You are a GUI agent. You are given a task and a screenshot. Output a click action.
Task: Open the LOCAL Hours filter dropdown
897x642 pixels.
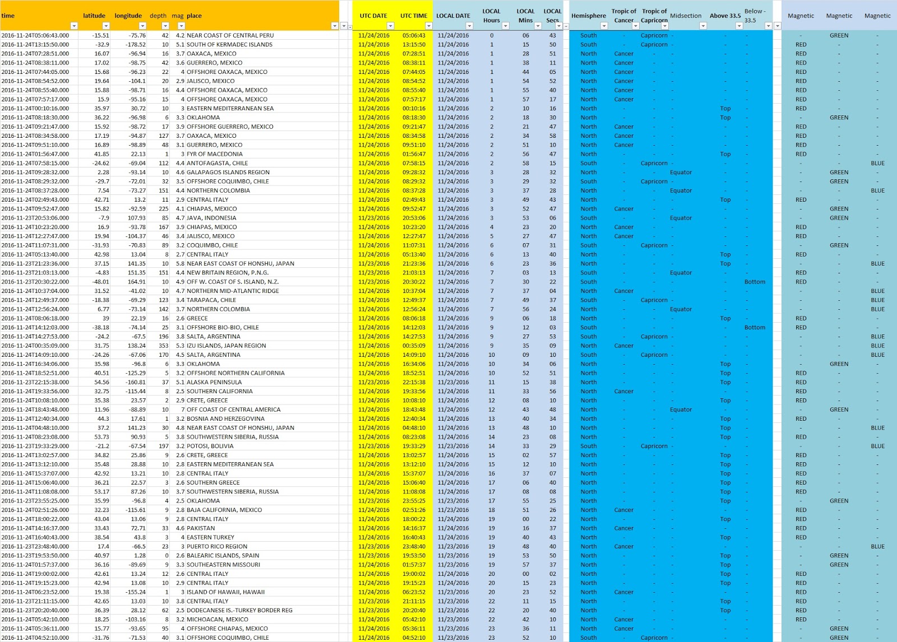point(505,26)
